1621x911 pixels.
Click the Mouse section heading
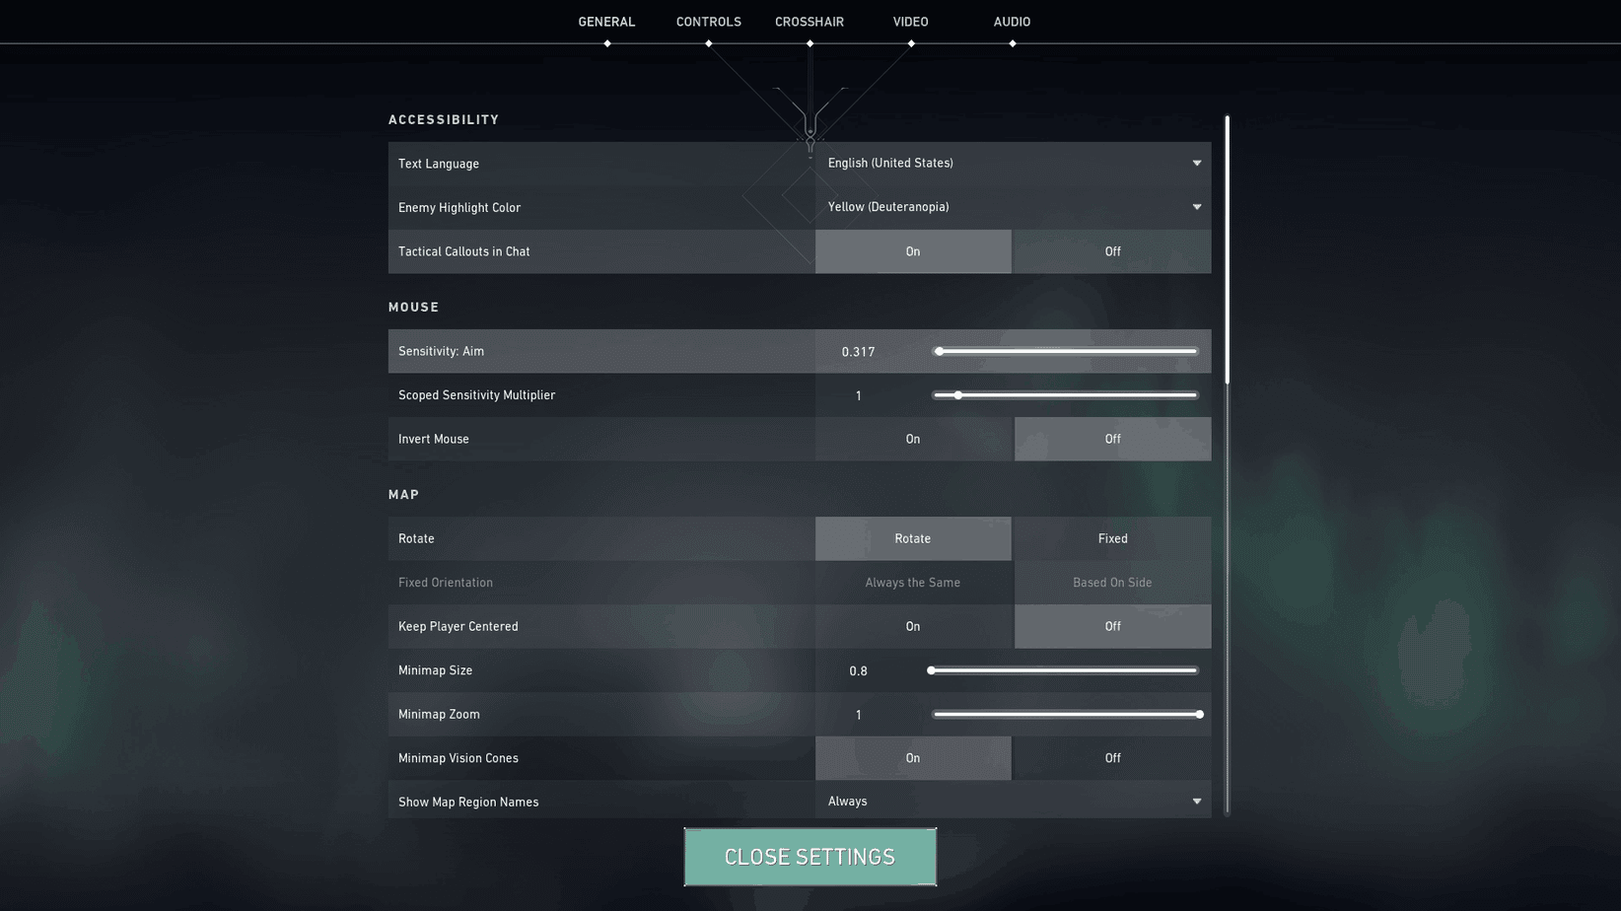pyautogui.click(x=413, y=307)
